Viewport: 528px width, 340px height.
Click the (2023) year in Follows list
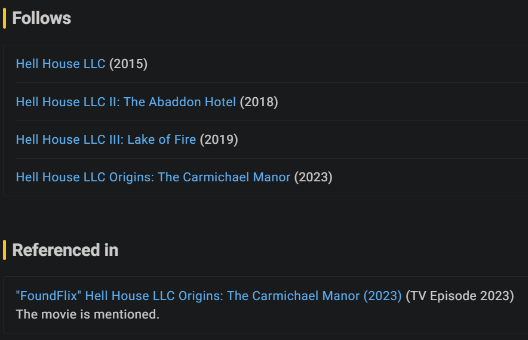click(x=314, y=177)
